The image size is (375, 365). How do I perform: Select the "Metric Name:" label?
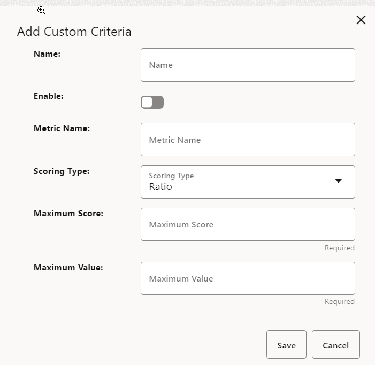click(62, 128)
